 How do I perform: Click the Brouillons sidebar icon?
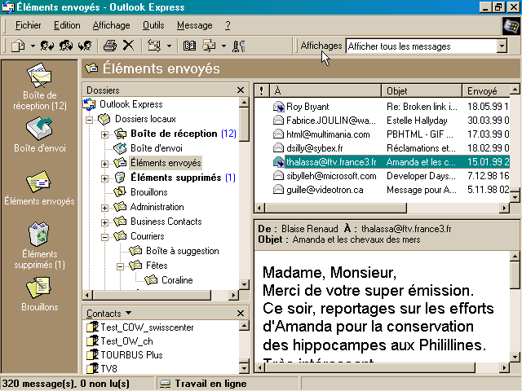(x=38, y=288)
